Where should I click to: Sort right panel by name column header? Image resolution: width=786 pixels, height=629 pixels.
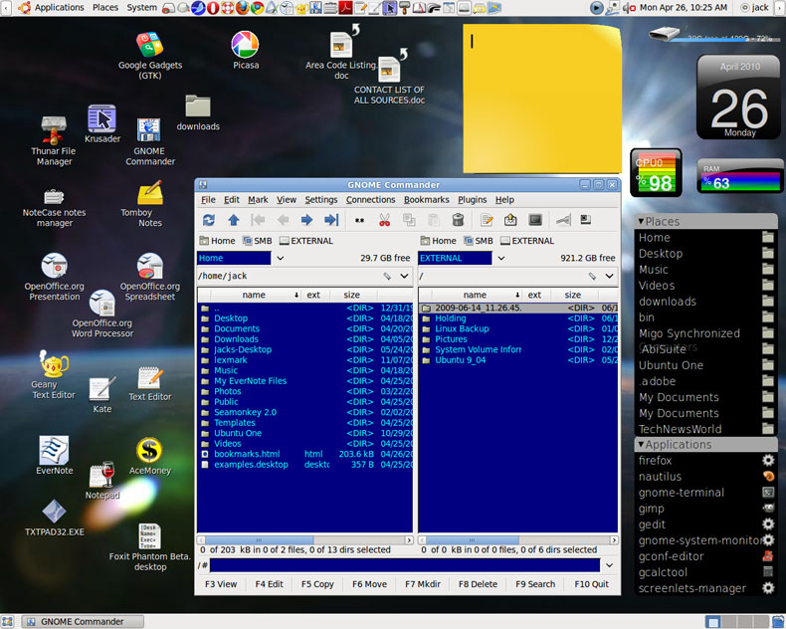click(x=475, y=295)
